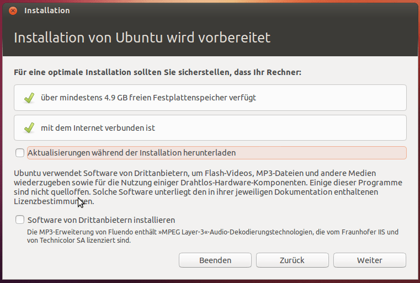Click the green checkmark for internet connection
This screenshot has height=283, width=420.
point(29,128)
